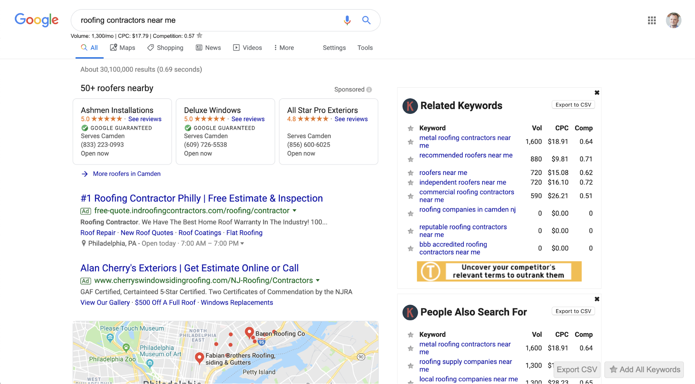Click the search query input field

[x=209, y=20]
